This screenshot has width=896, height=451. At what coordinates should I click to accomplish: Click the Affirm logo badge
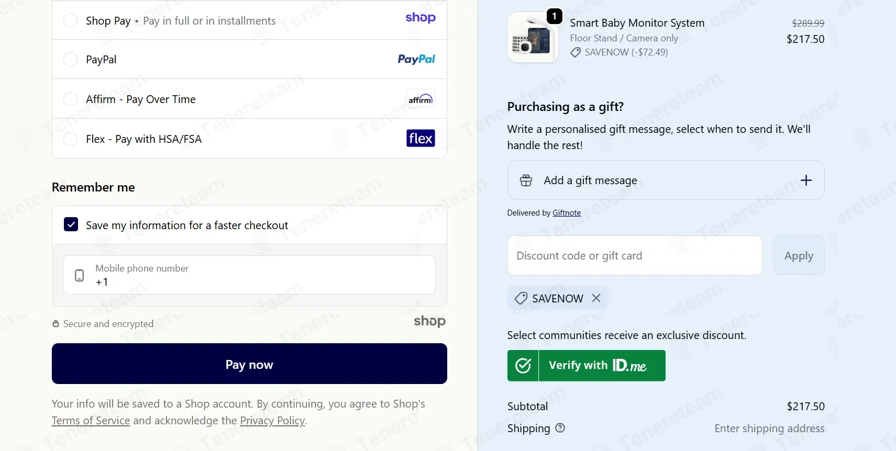421,99
